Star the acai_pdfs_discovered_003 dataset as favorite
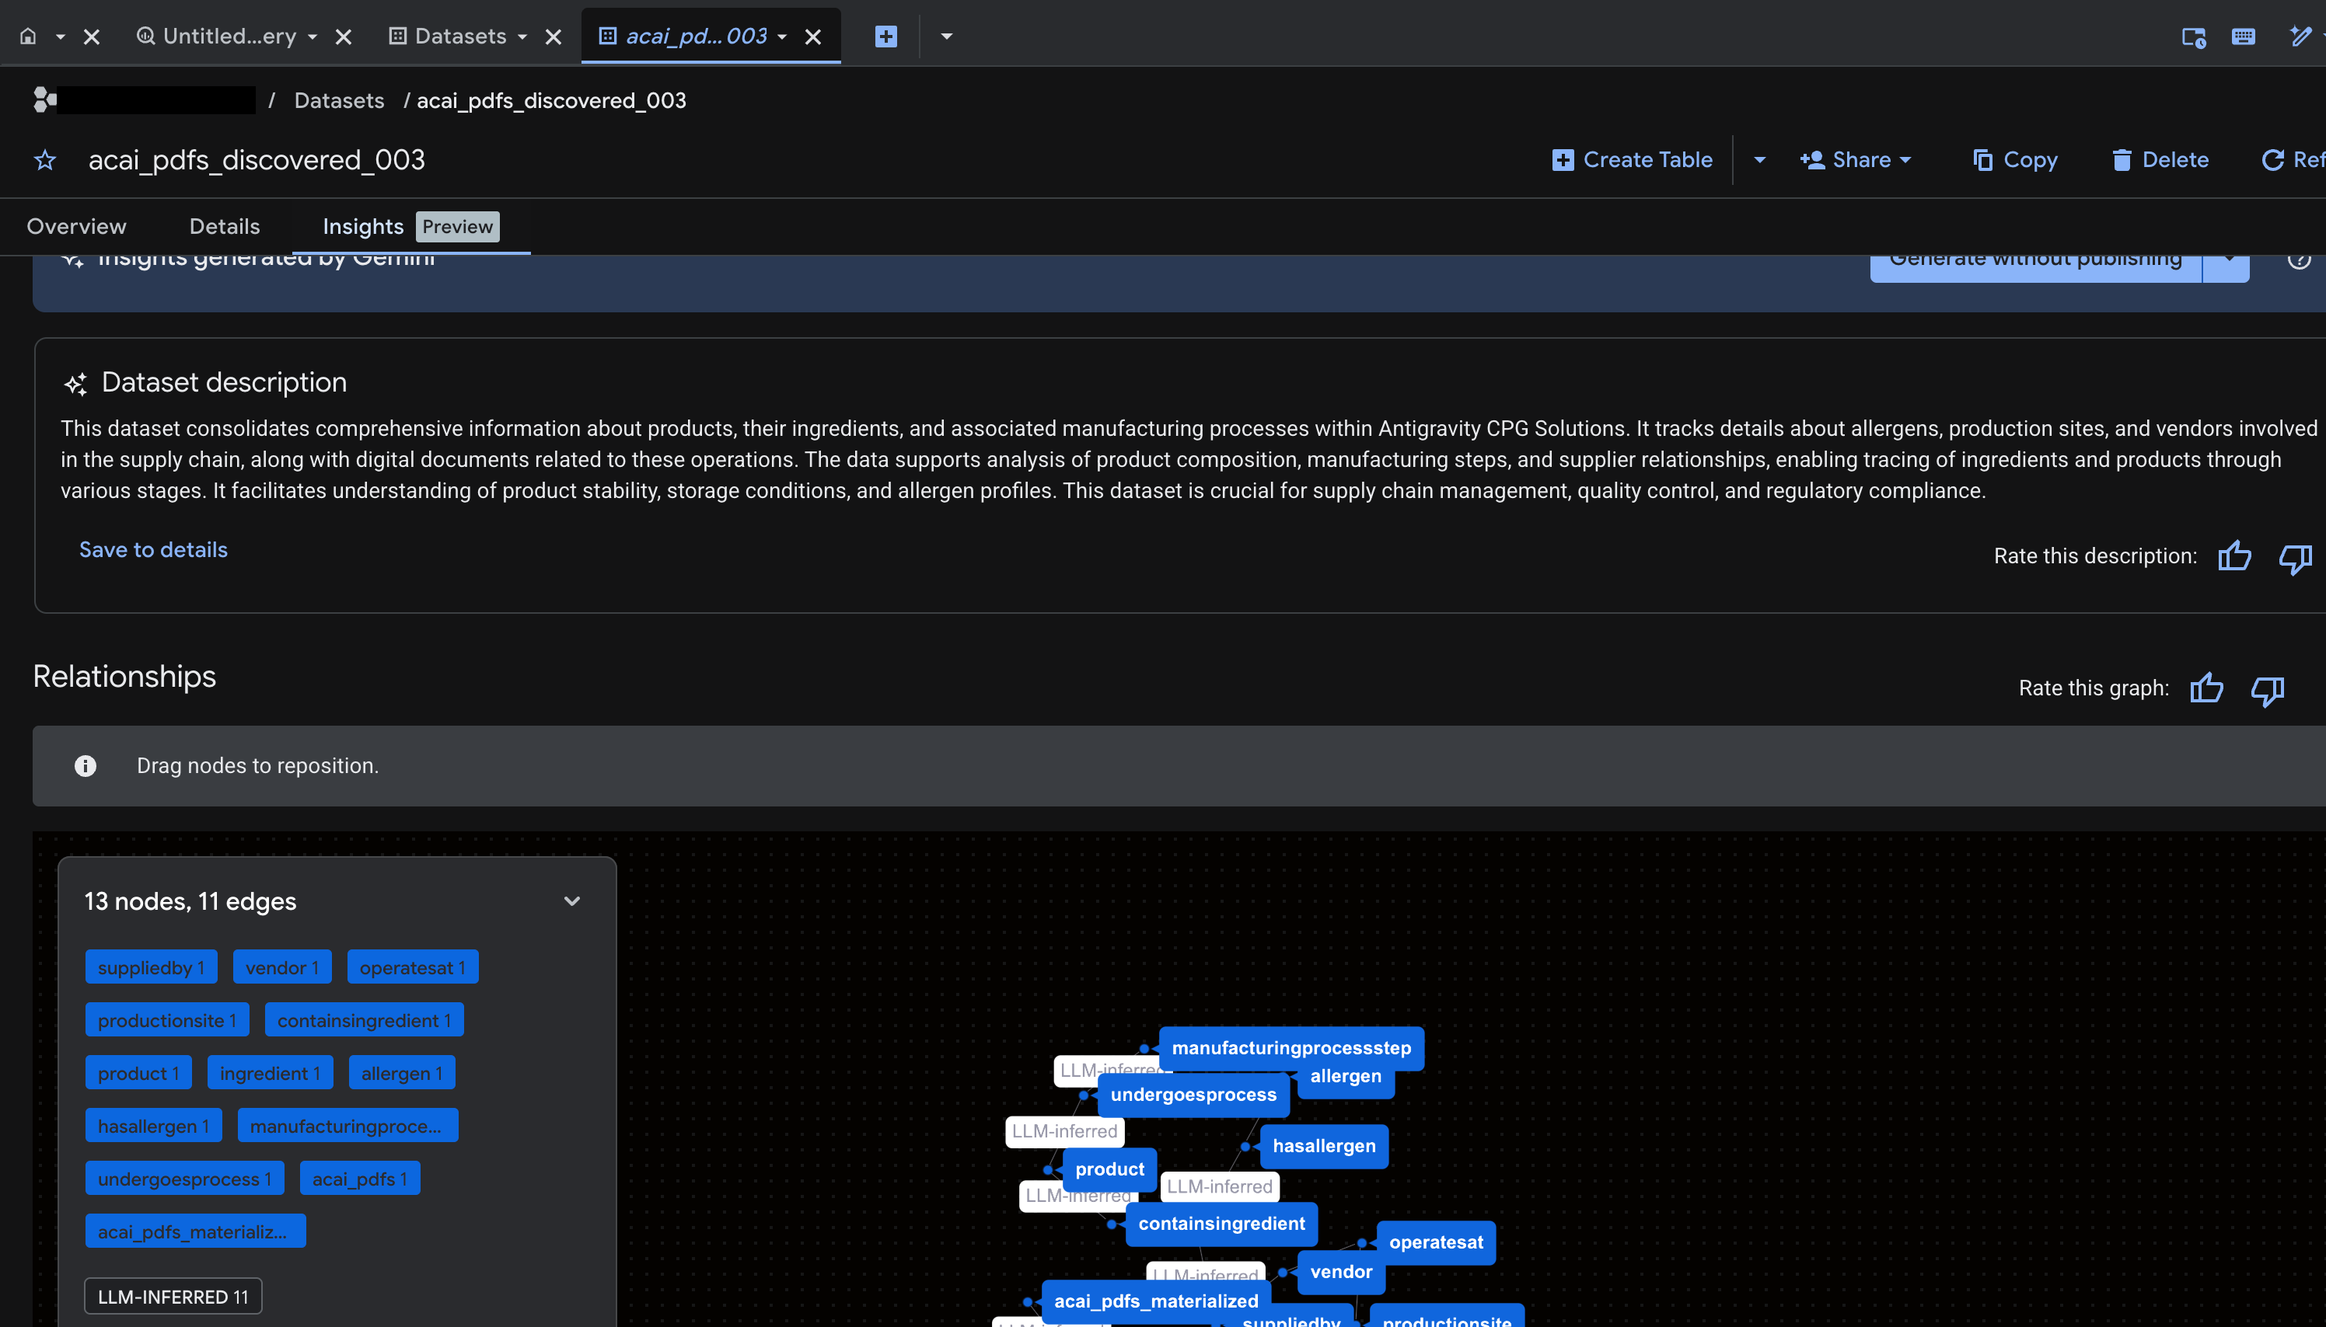The image size is (2326, 1327). (x=44, y=159)
